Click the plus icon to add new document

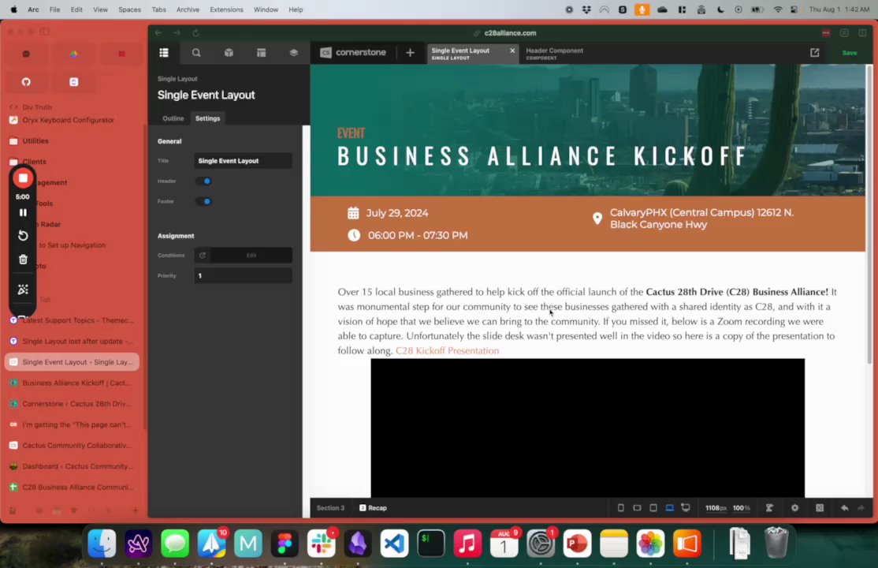410,53
